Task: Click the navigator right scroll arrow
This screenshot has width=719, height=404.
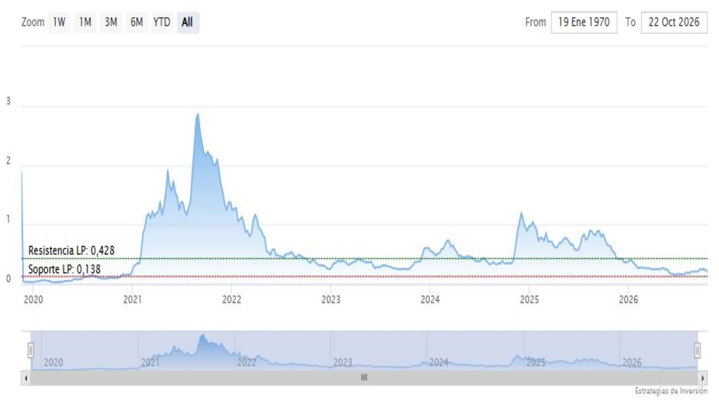Action: (x=703, y=378)
